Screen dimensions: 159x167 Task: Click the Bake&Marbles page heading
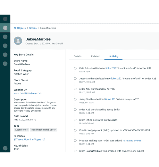pos(38,39)
